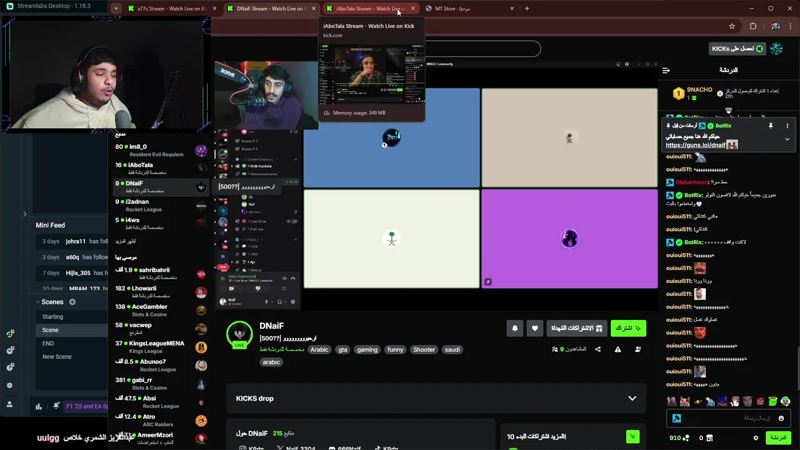Click DNaiF's live avatar icon
The image size is (800, 450).
click(239, 334)
